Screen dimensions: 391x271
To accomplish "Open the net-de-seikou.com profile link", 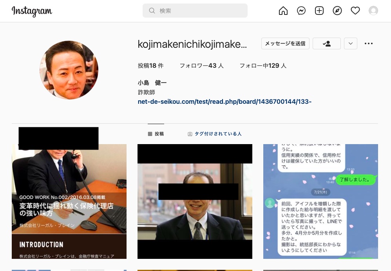I will 224,102.
